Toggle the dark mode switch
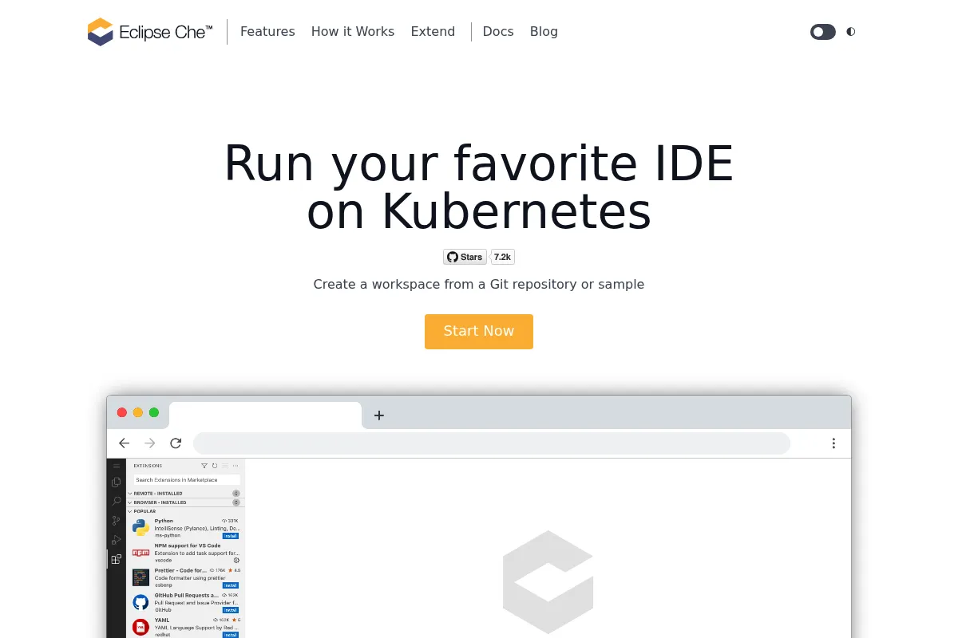This screenshot has height=638, width=958. [x=823, y=32]
